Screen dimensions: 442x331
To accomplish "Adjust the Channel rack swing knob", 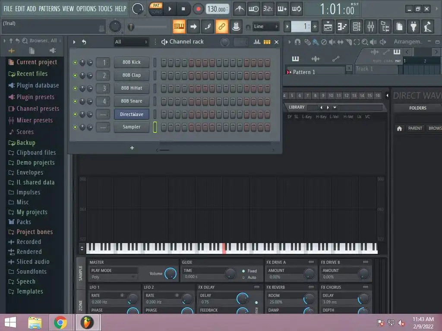I will click(x=224, y=42).
